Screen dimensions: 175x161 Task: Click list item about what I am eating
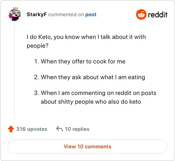90,77
